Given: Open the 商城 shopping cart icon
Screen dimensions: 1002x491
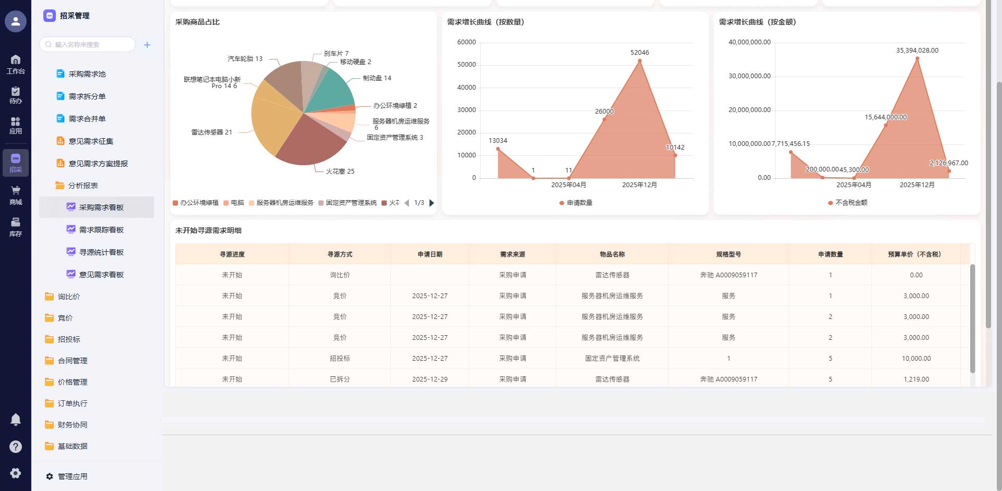Looking at the screenshot, I should (16, 195).
